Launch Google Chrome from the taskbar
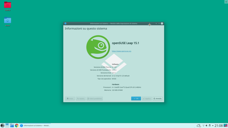Image resolution: width=228 pixels, height=128 pixels. pyautogui.click(x=17, y=125)
